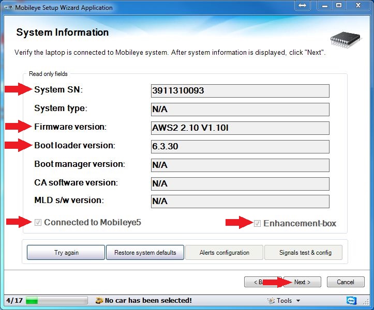Click the Mobileye app icon in title bar
The width and height of the screenshot is (374, 310).
8,8
